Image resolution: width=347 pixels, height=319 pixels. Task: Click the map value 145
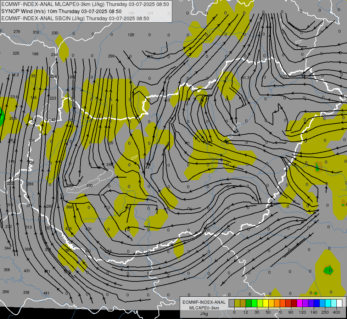coord(33,97)
